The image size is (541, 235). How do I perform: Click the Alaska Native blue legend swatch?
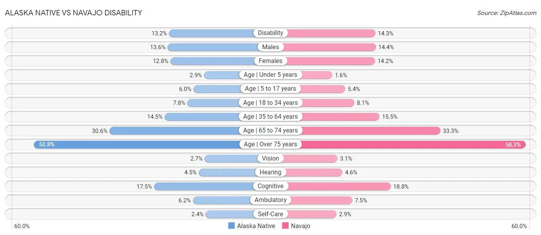231,226
